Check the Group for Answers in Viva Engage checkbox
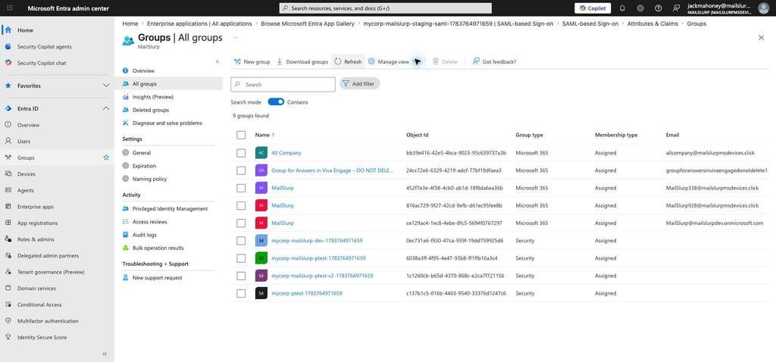The height and width of the screenshot is (362, 776). point(241,170)
